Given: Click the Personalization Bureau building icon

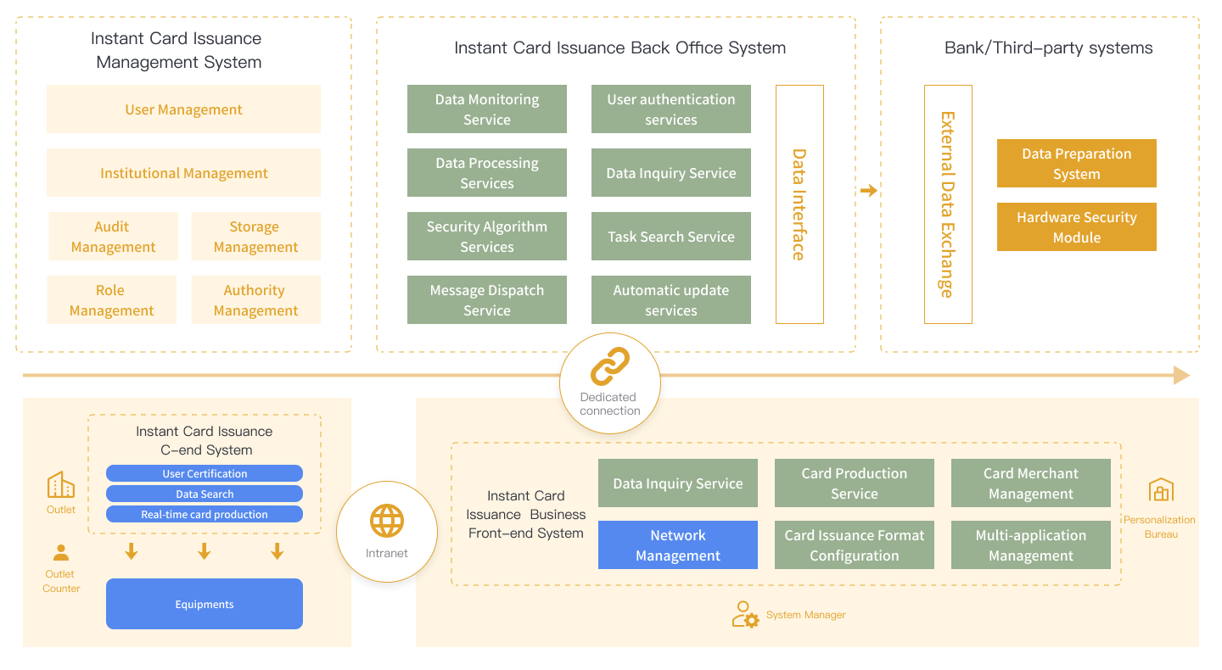Looking at the screenshot, I should tap(1160, 490).
